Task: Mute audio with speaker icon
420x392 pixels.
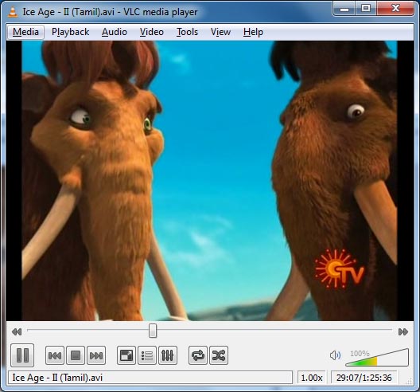Action: coord(335,355)
